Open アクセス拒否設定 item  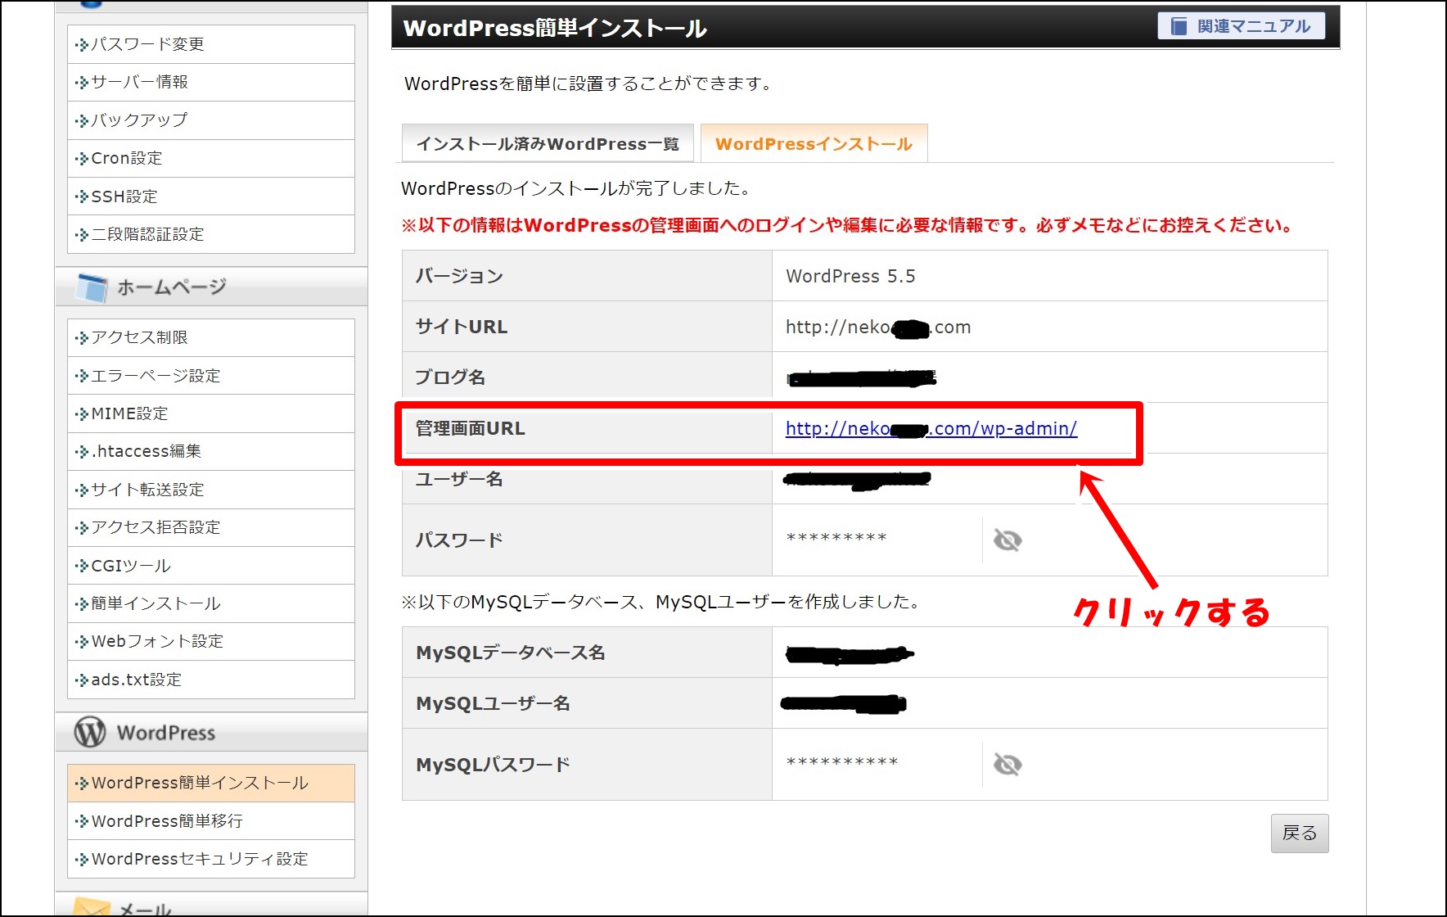[x=211, y=527]
